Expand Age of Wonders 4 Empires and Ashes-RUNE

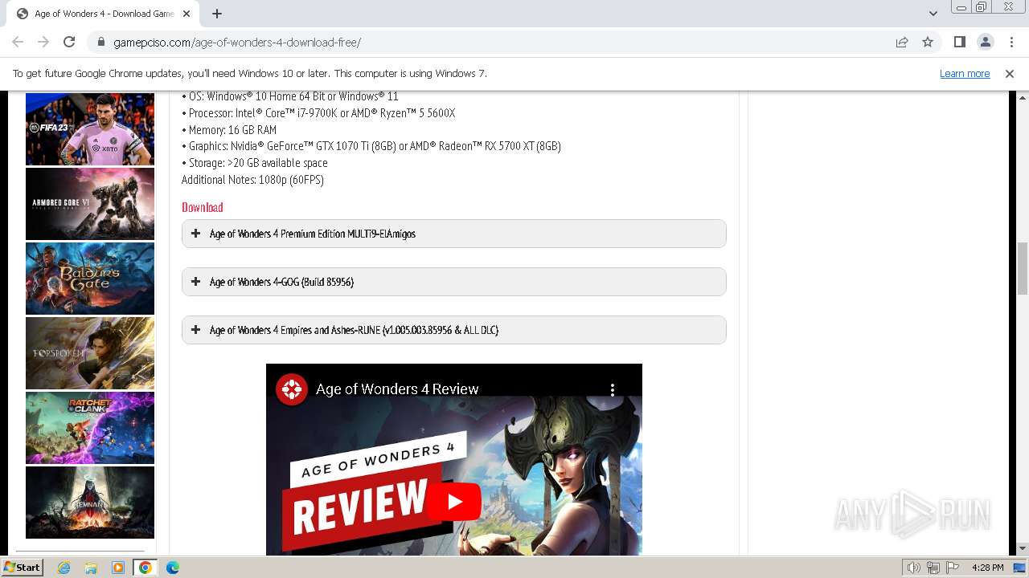pyautogui.click(x=454, y=330)
